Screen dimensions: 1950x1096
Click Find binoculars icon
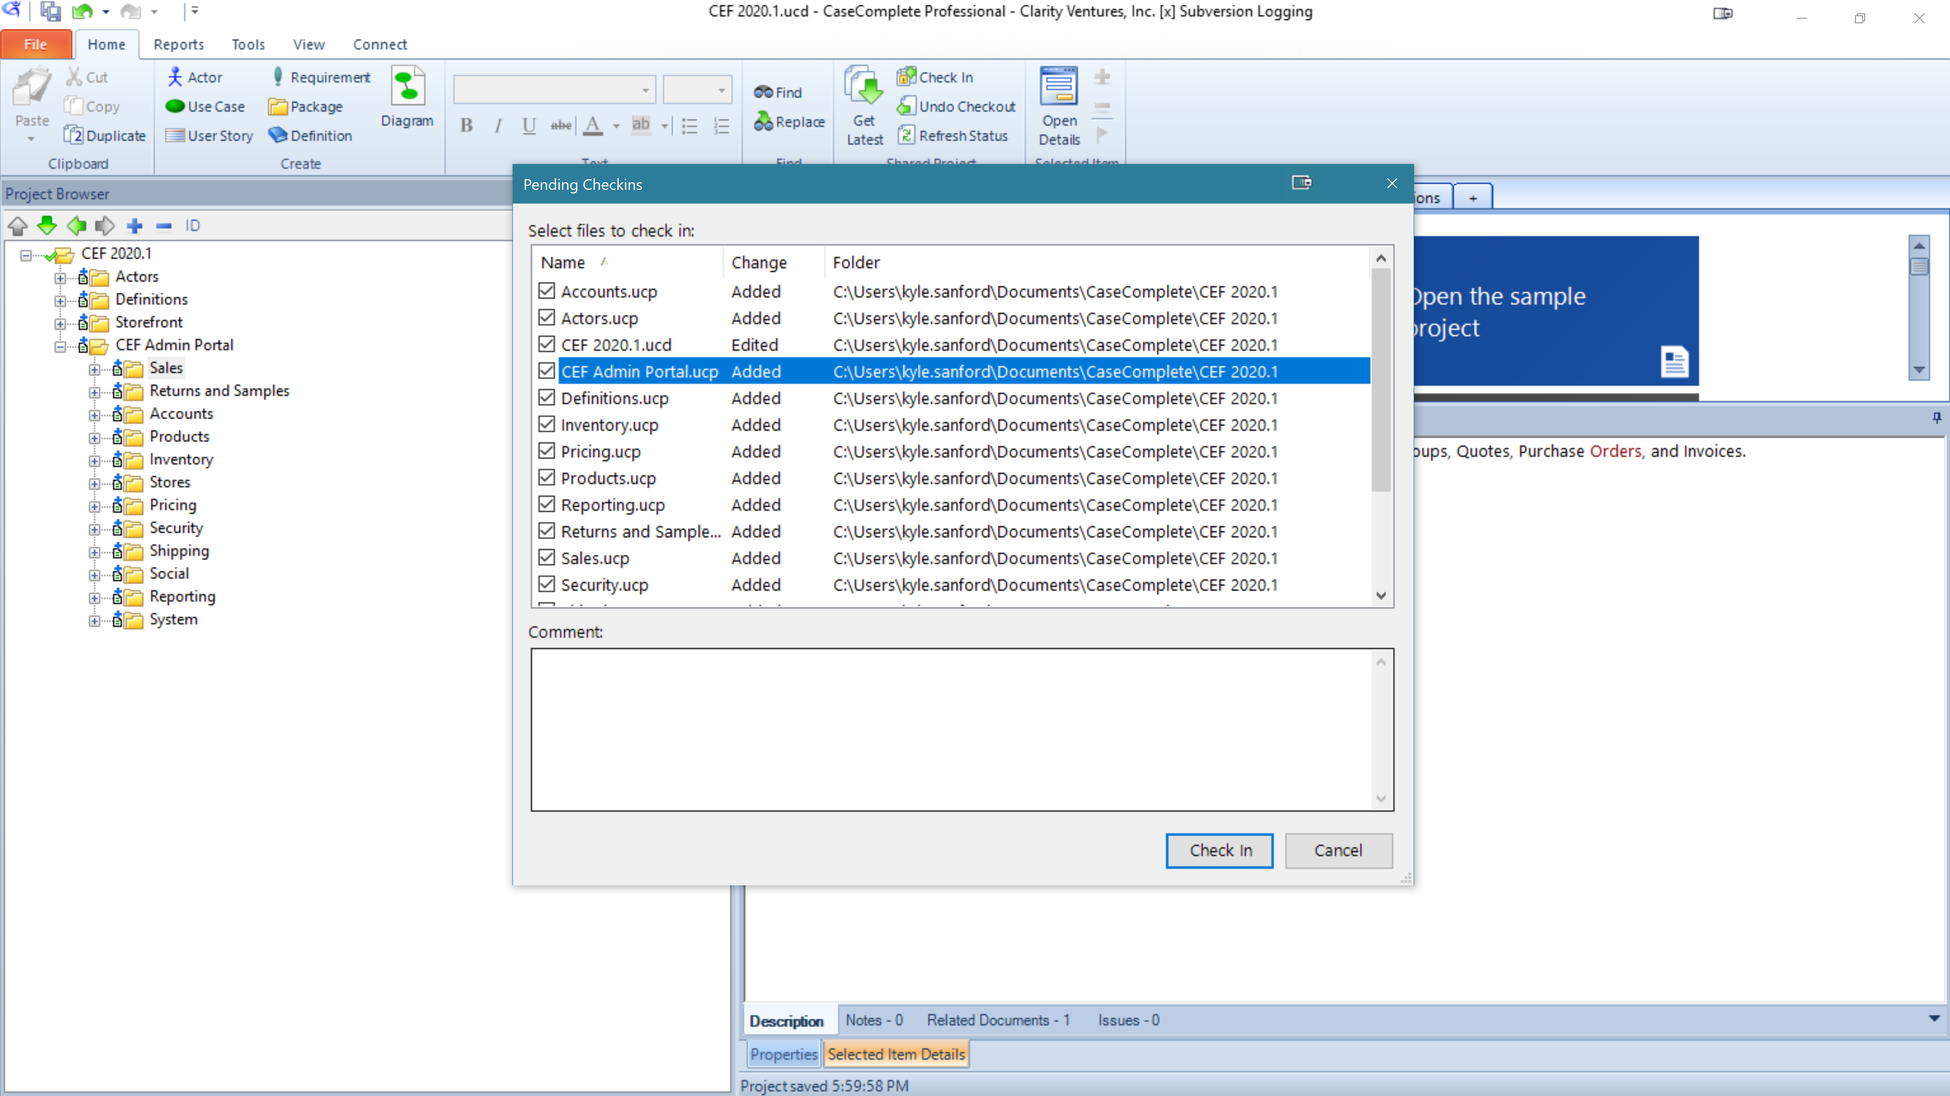(762, 92)
